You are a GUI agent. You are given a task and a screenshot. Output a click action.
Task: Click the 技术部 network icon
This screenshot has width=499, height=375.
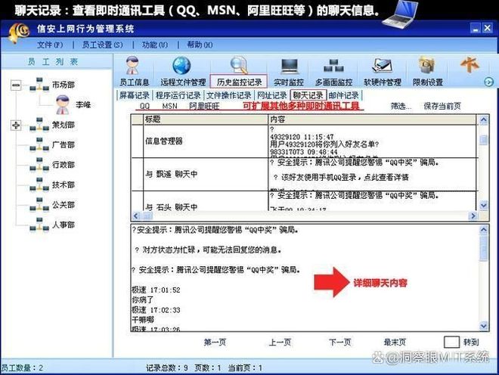[x=39, y=184]
